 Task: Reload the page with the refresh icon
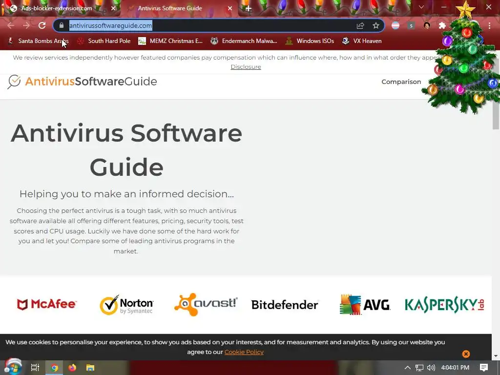click(x=42, y=25)
